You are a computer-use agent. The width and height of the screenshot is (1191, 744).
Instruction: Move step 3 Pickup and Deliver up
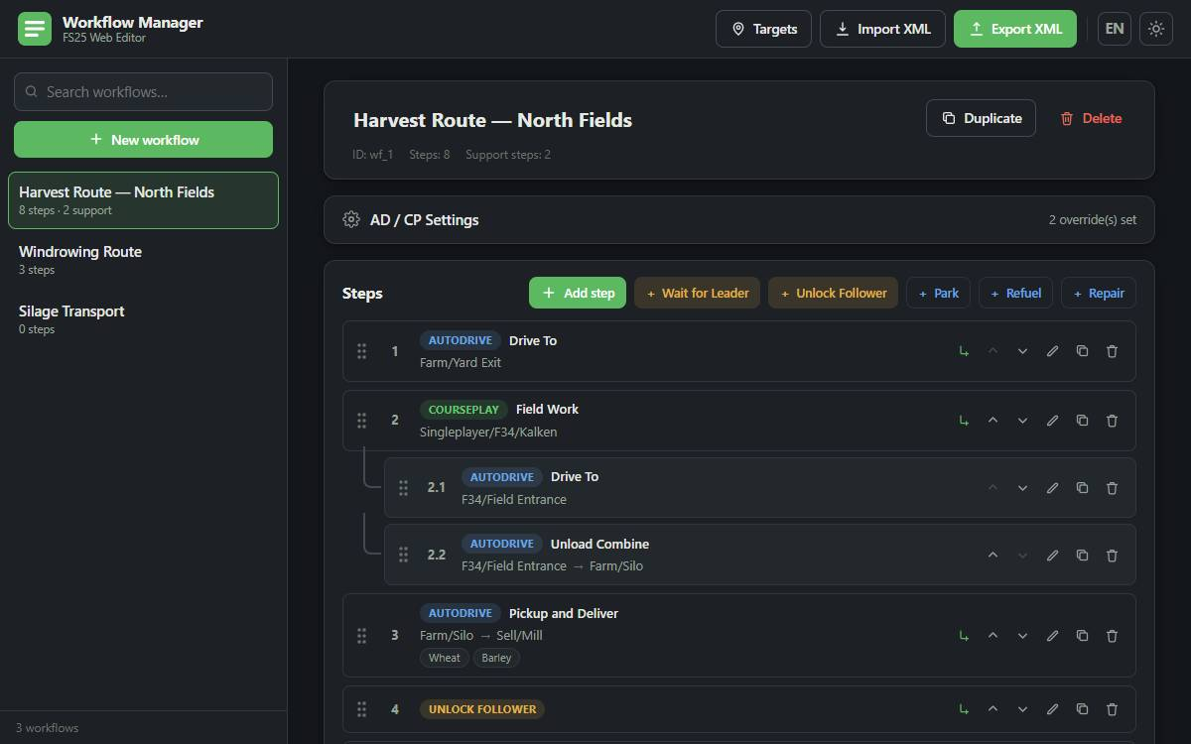coord(992,636)
